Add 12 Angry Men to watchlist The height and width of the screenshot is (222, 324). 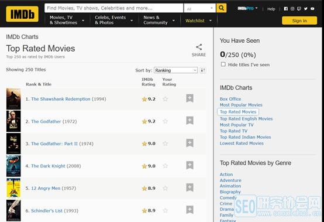coord(189,187)
